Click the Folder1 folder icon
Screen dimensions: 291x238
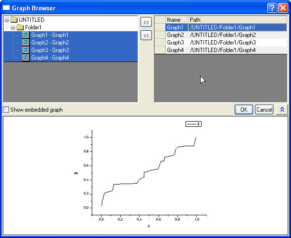20,27
